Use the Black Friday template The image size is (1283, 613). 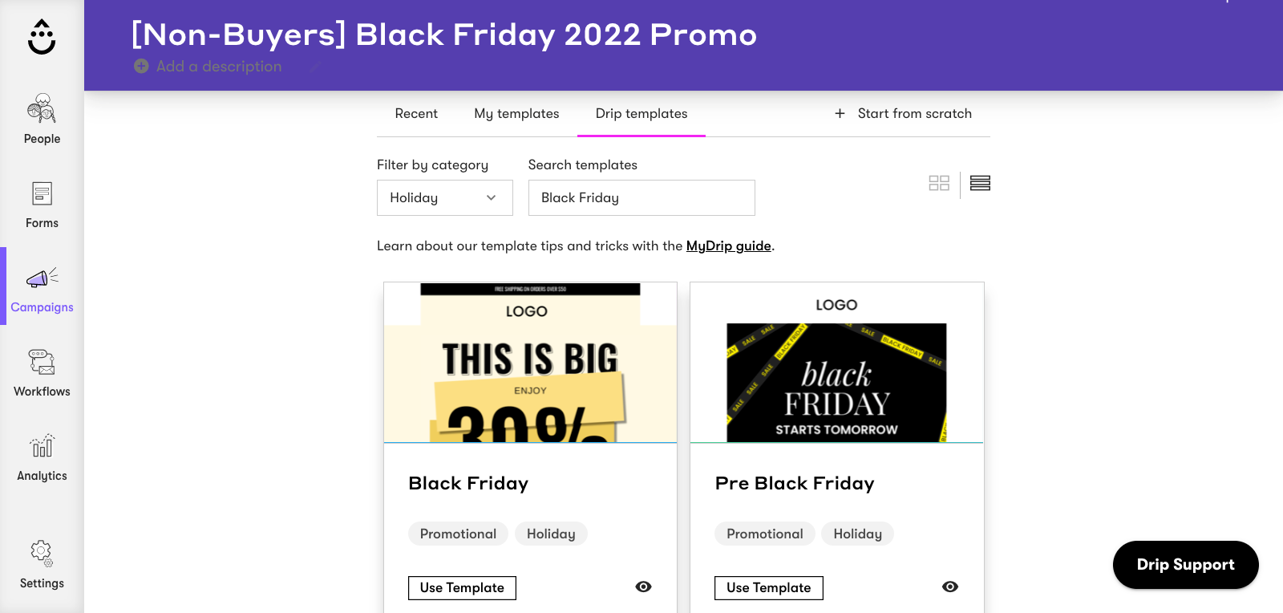pyautogui.click(x=462, y=587)
